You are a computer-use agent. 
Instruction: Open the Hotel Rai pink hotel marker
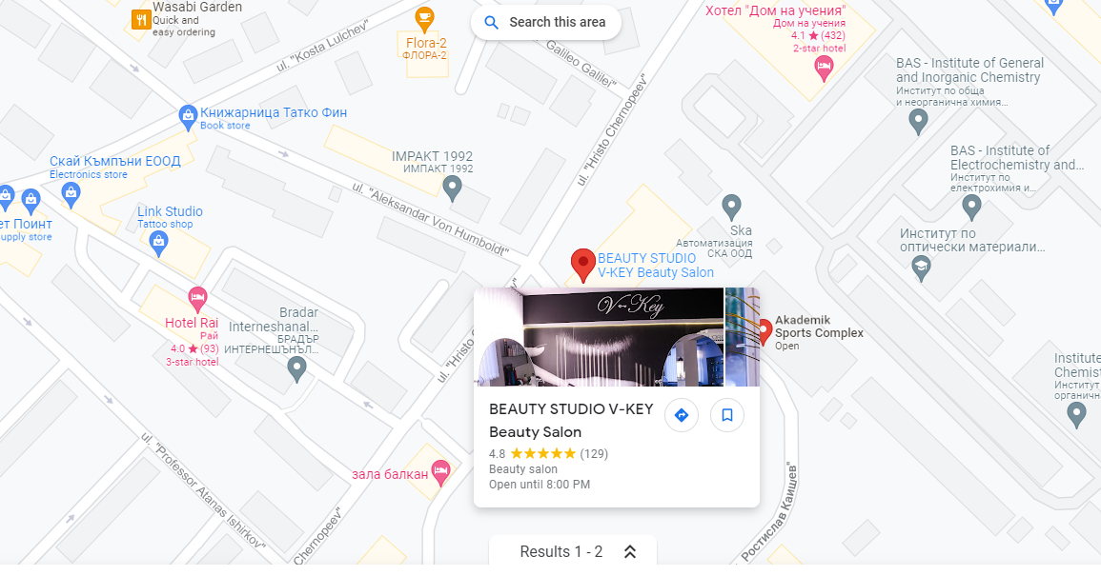point(198,300)
